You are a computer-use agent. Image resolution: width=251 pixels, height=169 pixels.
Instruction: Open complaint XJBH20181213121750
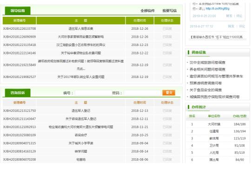coord(20,111)
